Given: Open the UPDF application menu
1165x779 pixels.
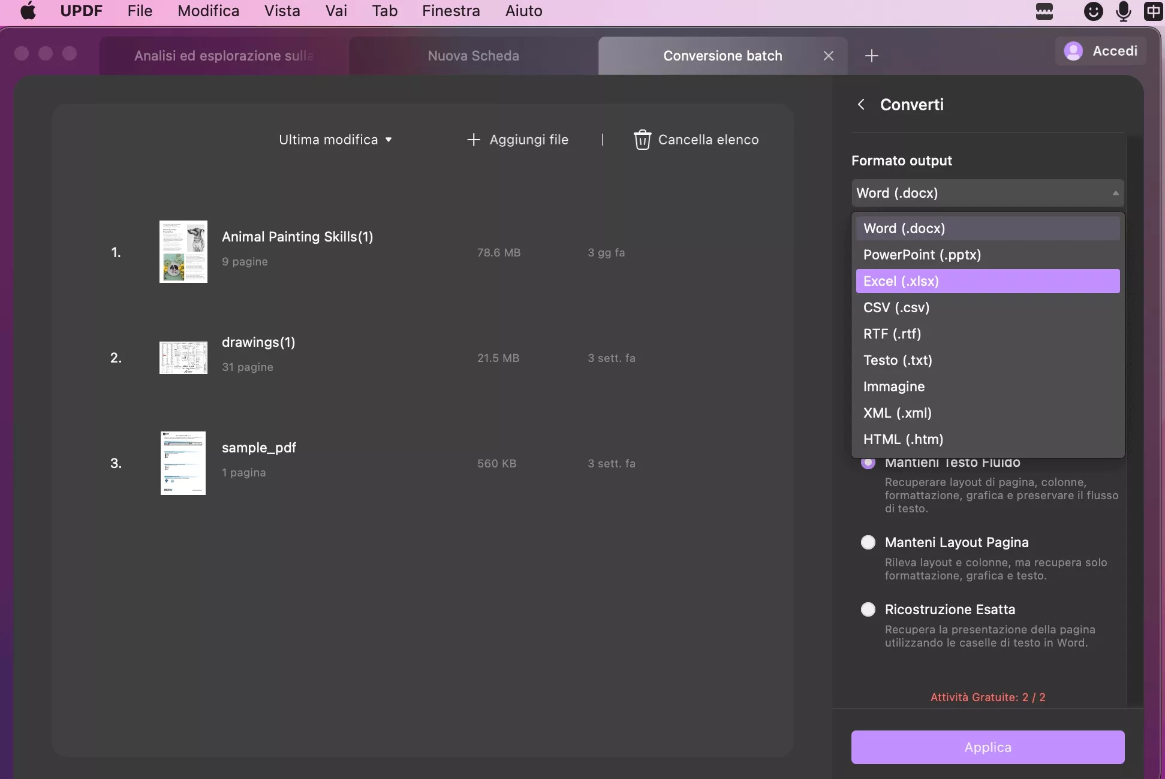Looking at the screenshot, I should [82, 11].
